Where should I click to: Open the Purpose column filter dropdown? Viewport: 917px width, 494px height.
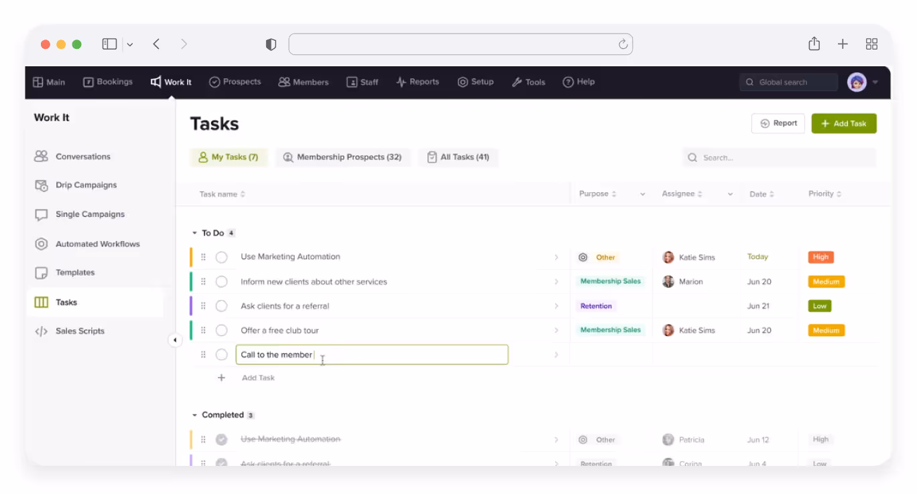642,195
